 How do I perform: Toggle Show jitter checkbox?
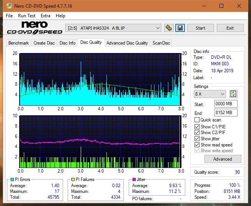coord(197,139)
